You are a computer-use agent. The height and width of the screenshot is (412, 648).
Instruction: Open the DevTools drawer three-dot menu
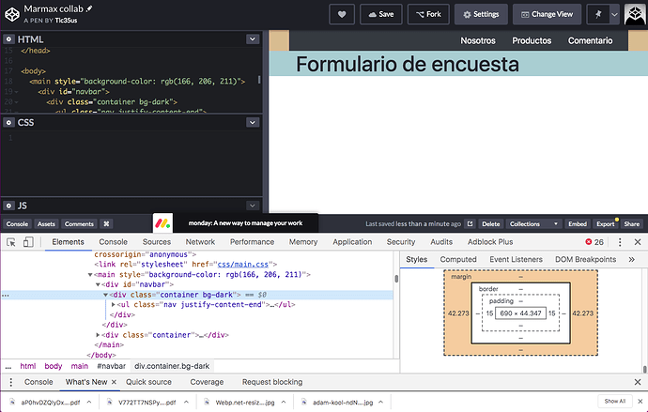click(x=9, y=382)
